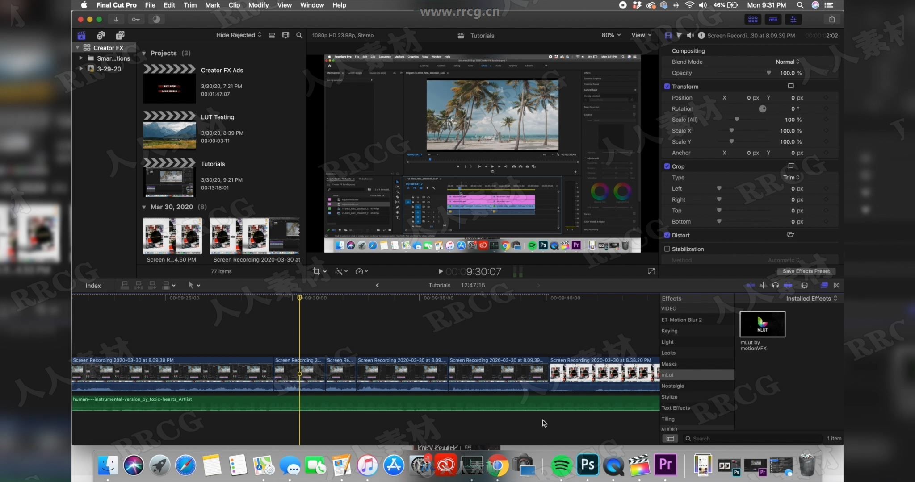This screenshot has height=482, width=915.
Task: Open the Keyword Editor key icon
Action: click(136, 19)
